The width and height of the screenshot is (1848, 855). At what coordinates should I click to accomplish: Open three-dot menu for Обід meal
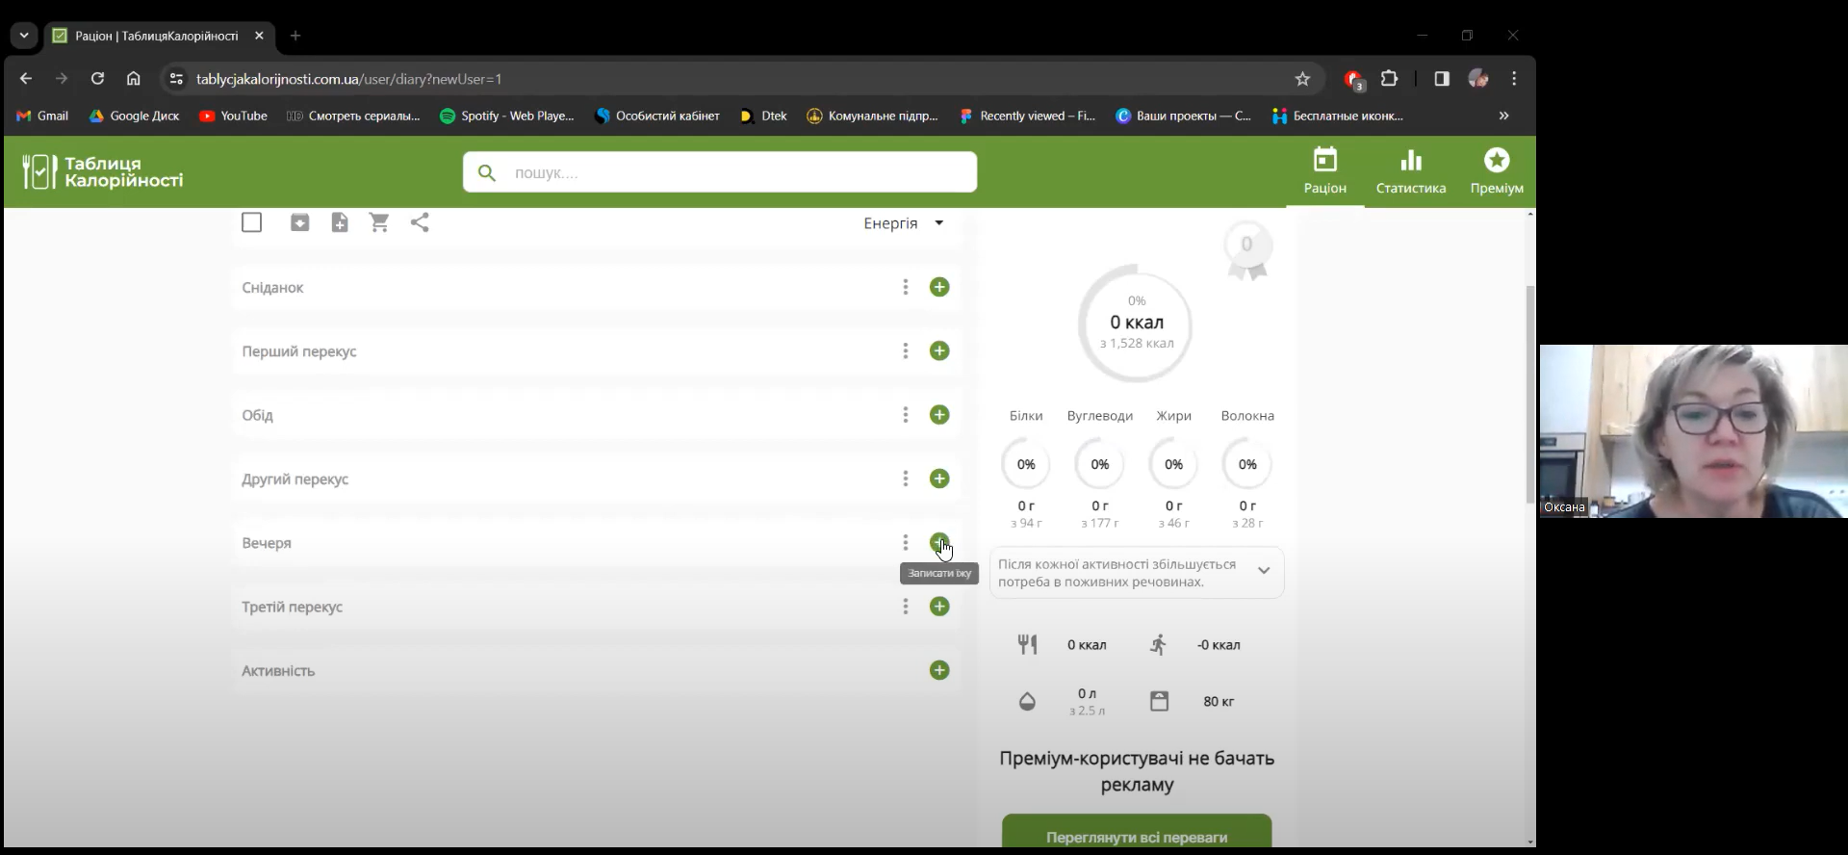[x=905, y=415]
